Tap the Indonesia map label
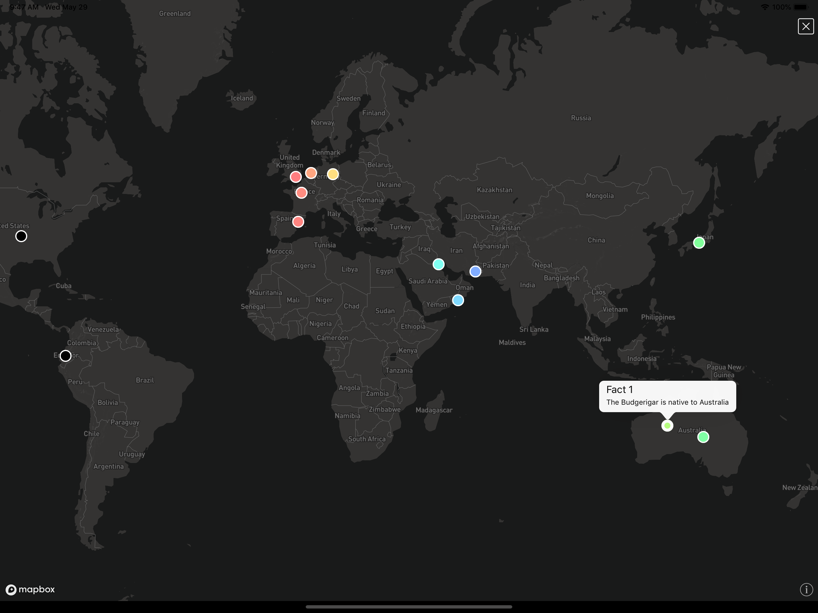Screen dimensions: 818x613 (x=642, y=359)
